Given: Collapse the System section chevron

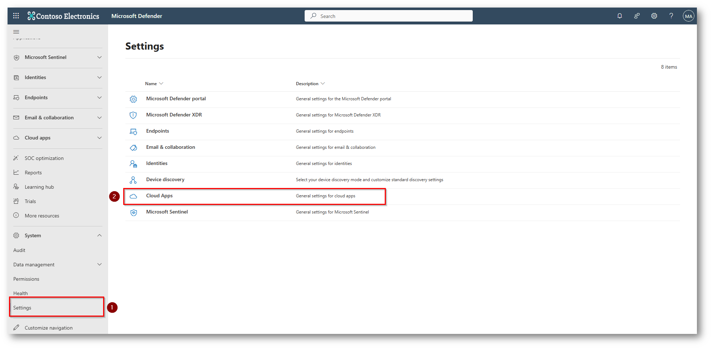Looking at the screenshot, I should click(100, 235).
